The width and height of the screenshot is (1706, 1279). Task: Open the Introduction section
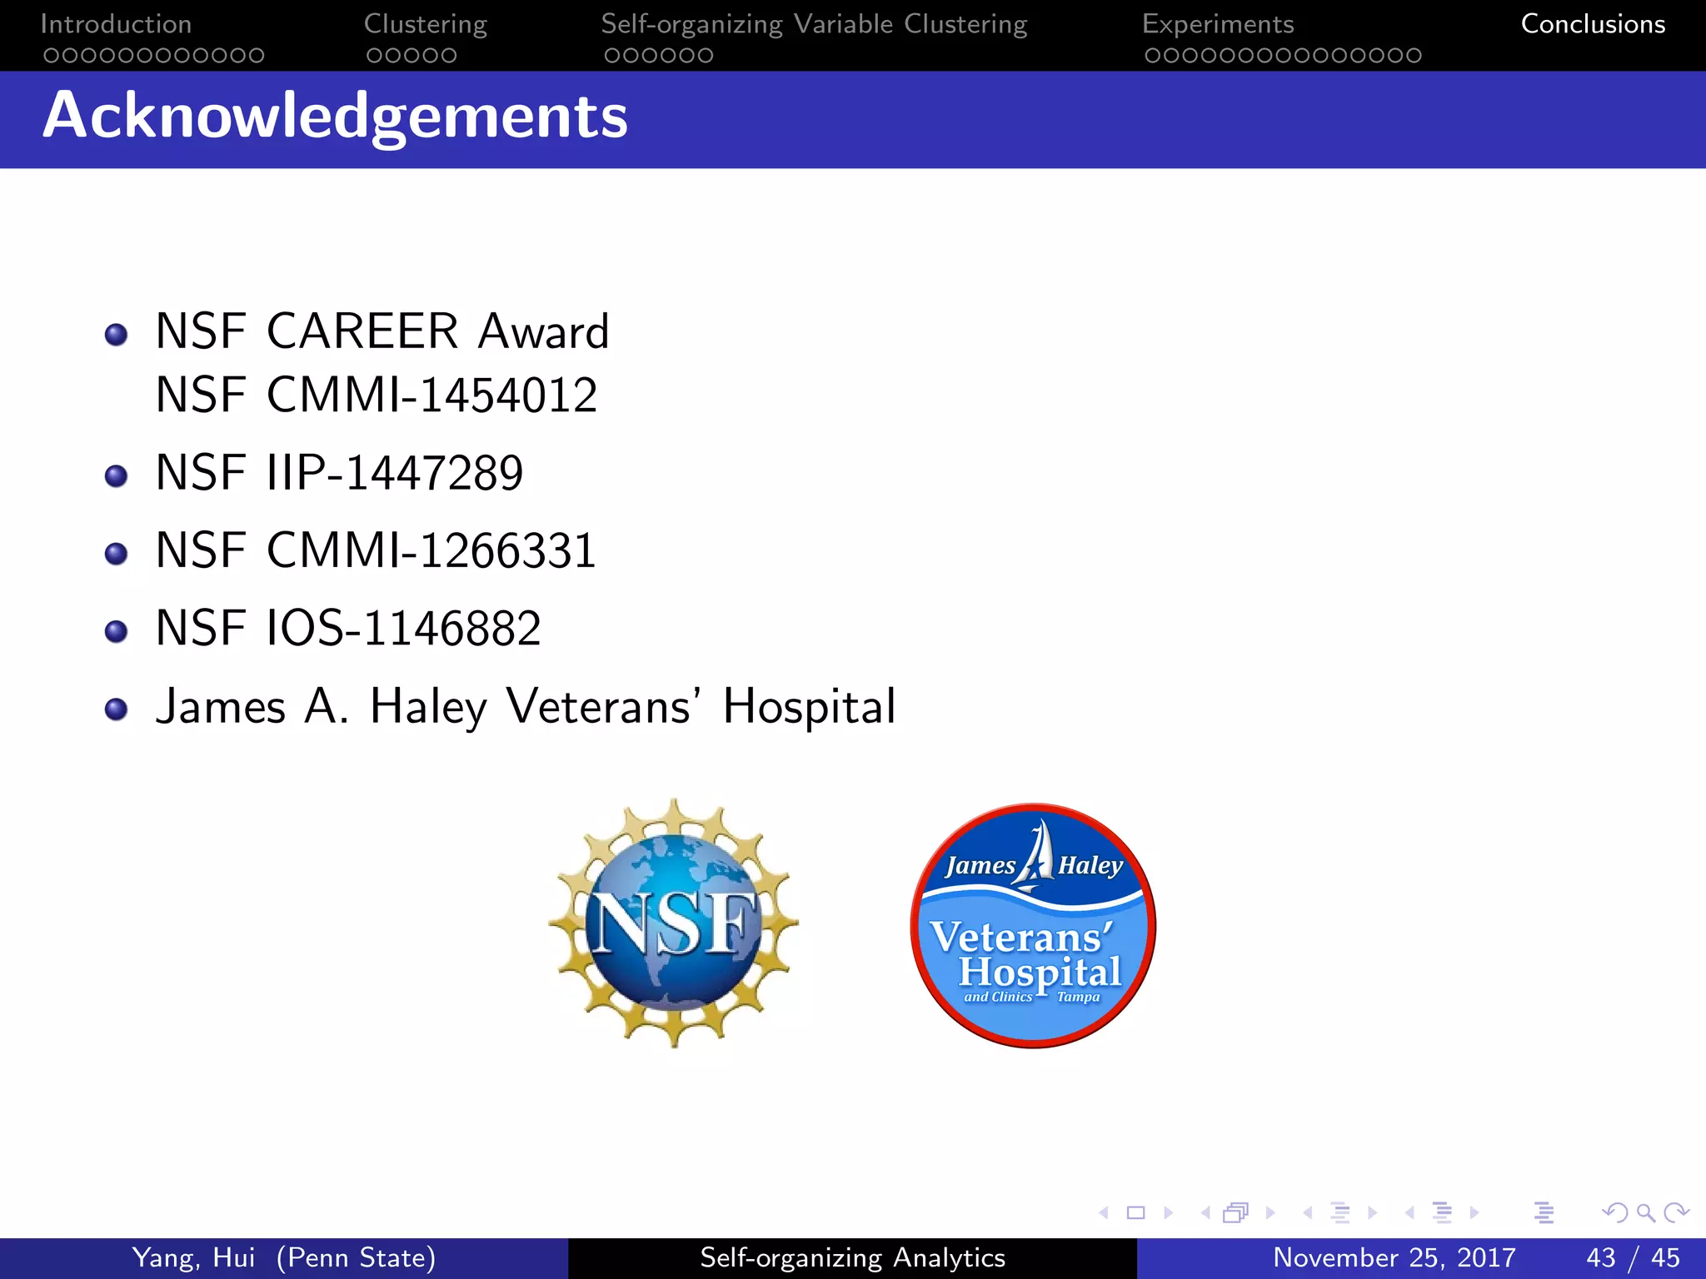coord(116,24)
